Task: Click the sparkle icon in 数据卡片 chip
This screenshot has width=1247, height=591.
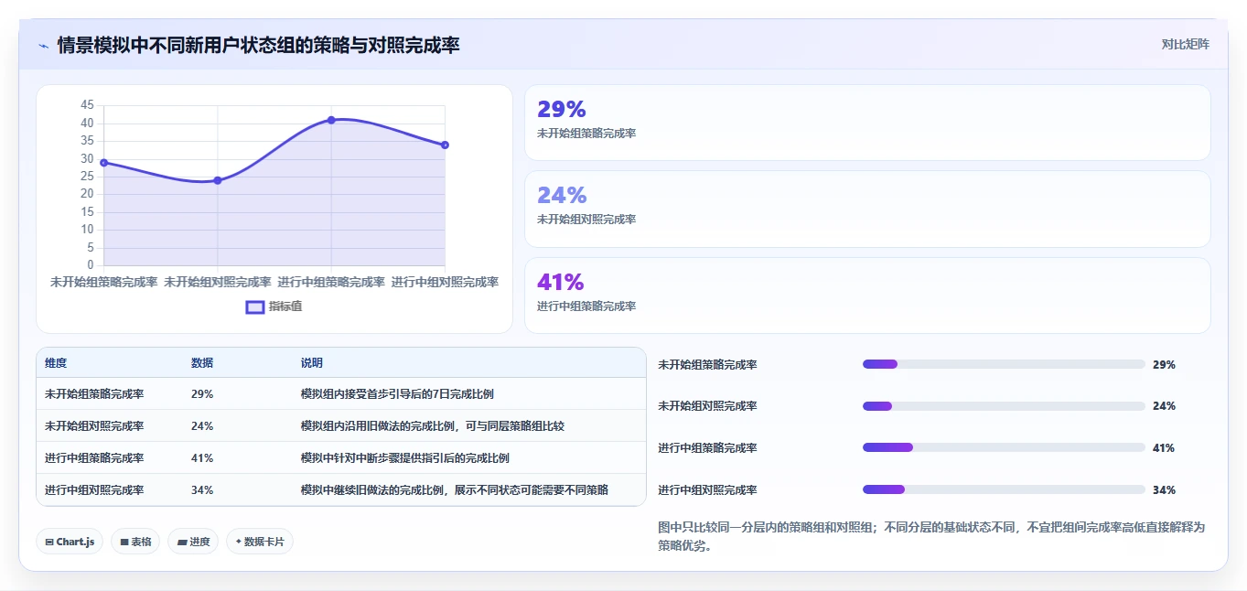Action: click(239, 542)
